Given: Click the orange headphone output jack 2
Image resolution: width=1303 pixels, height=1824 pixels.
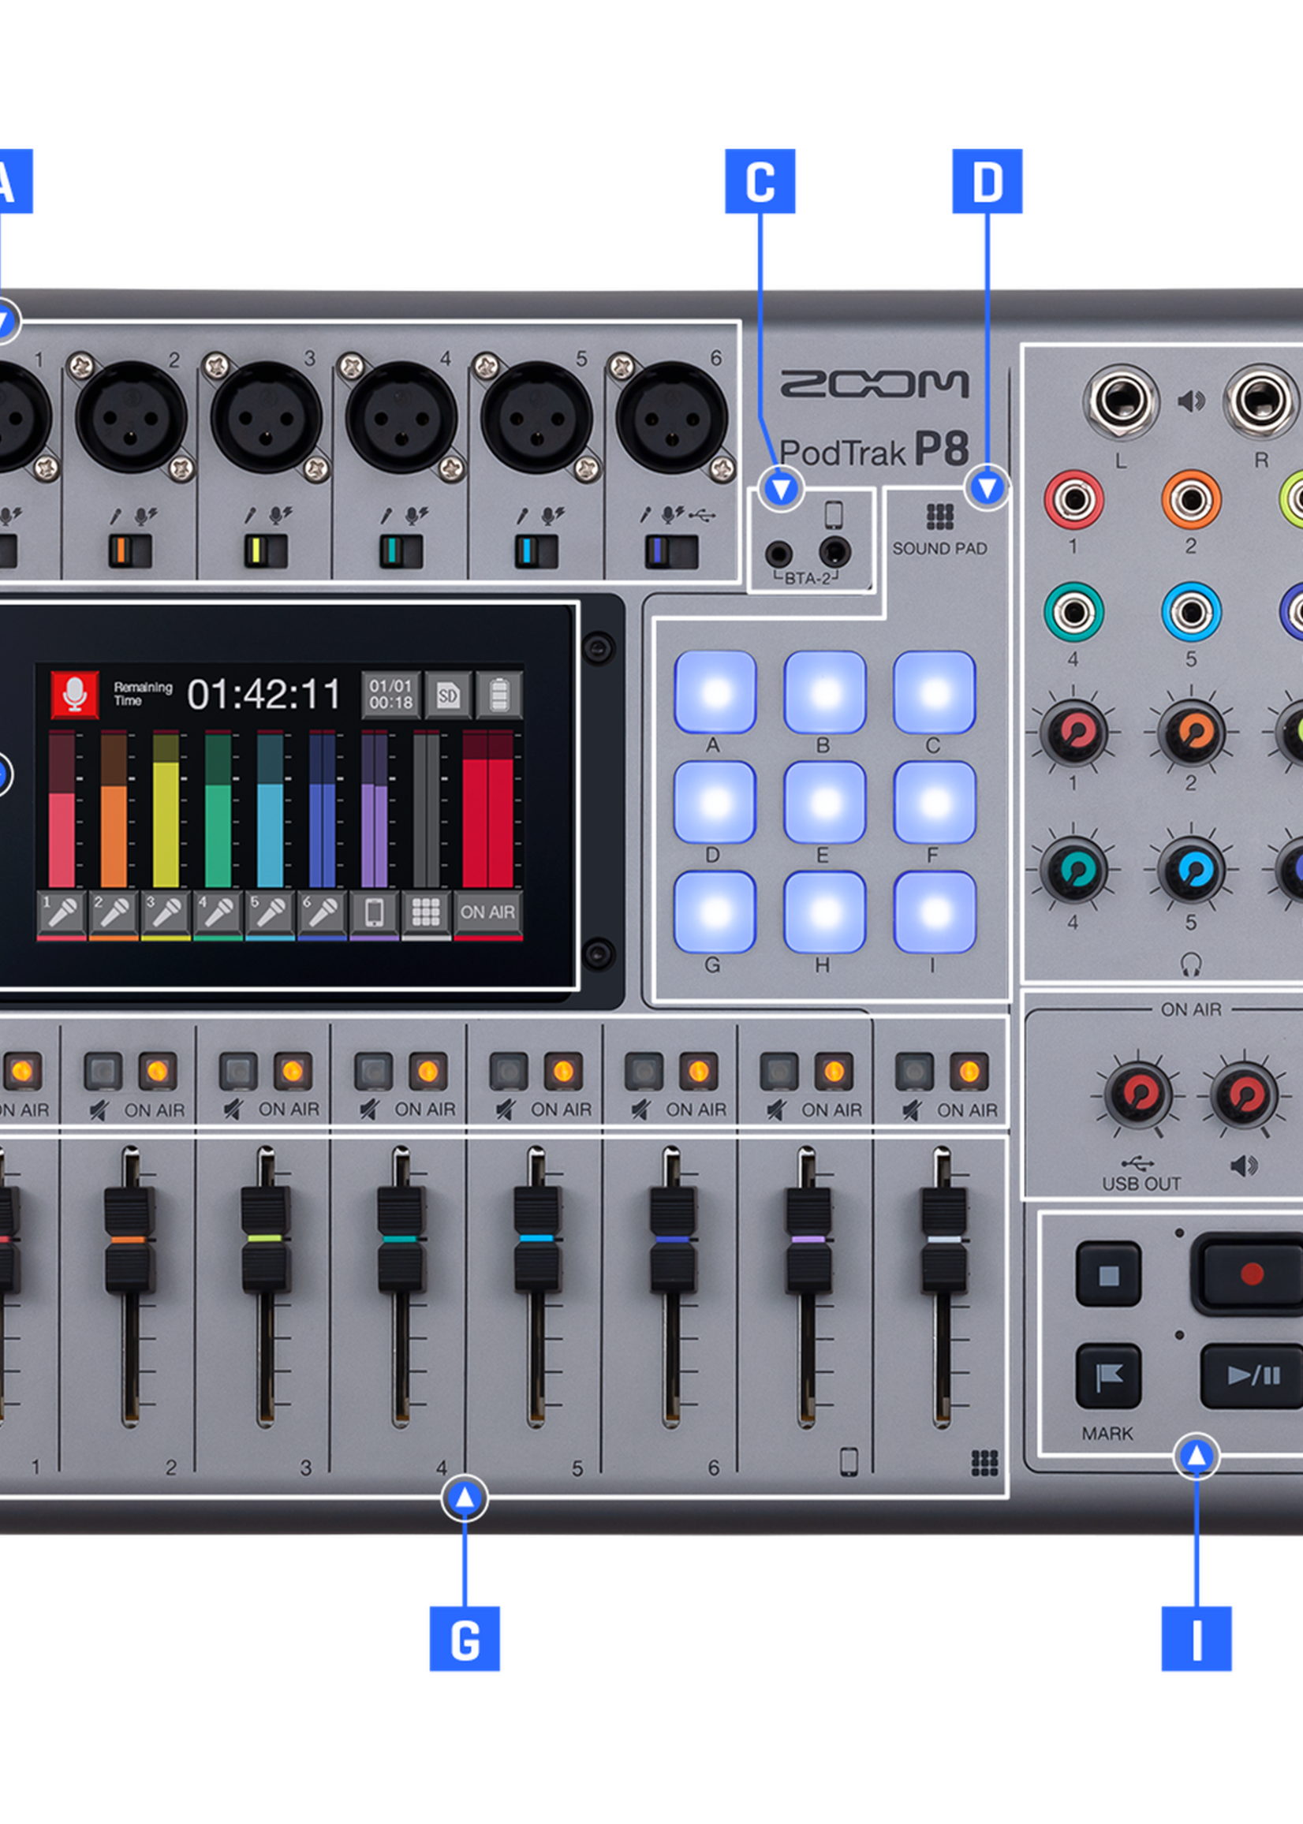Looking at the screenshot, I should coord(1192,501).
